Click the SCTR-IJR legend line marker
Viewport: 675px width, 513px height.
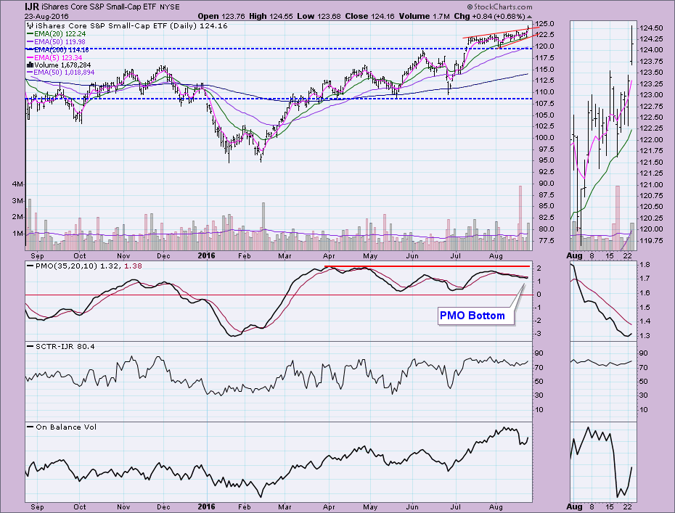pos(30,346)
